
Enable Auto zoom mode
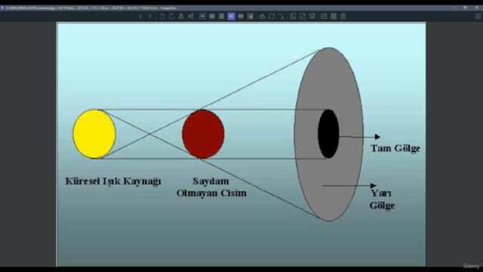202,17
